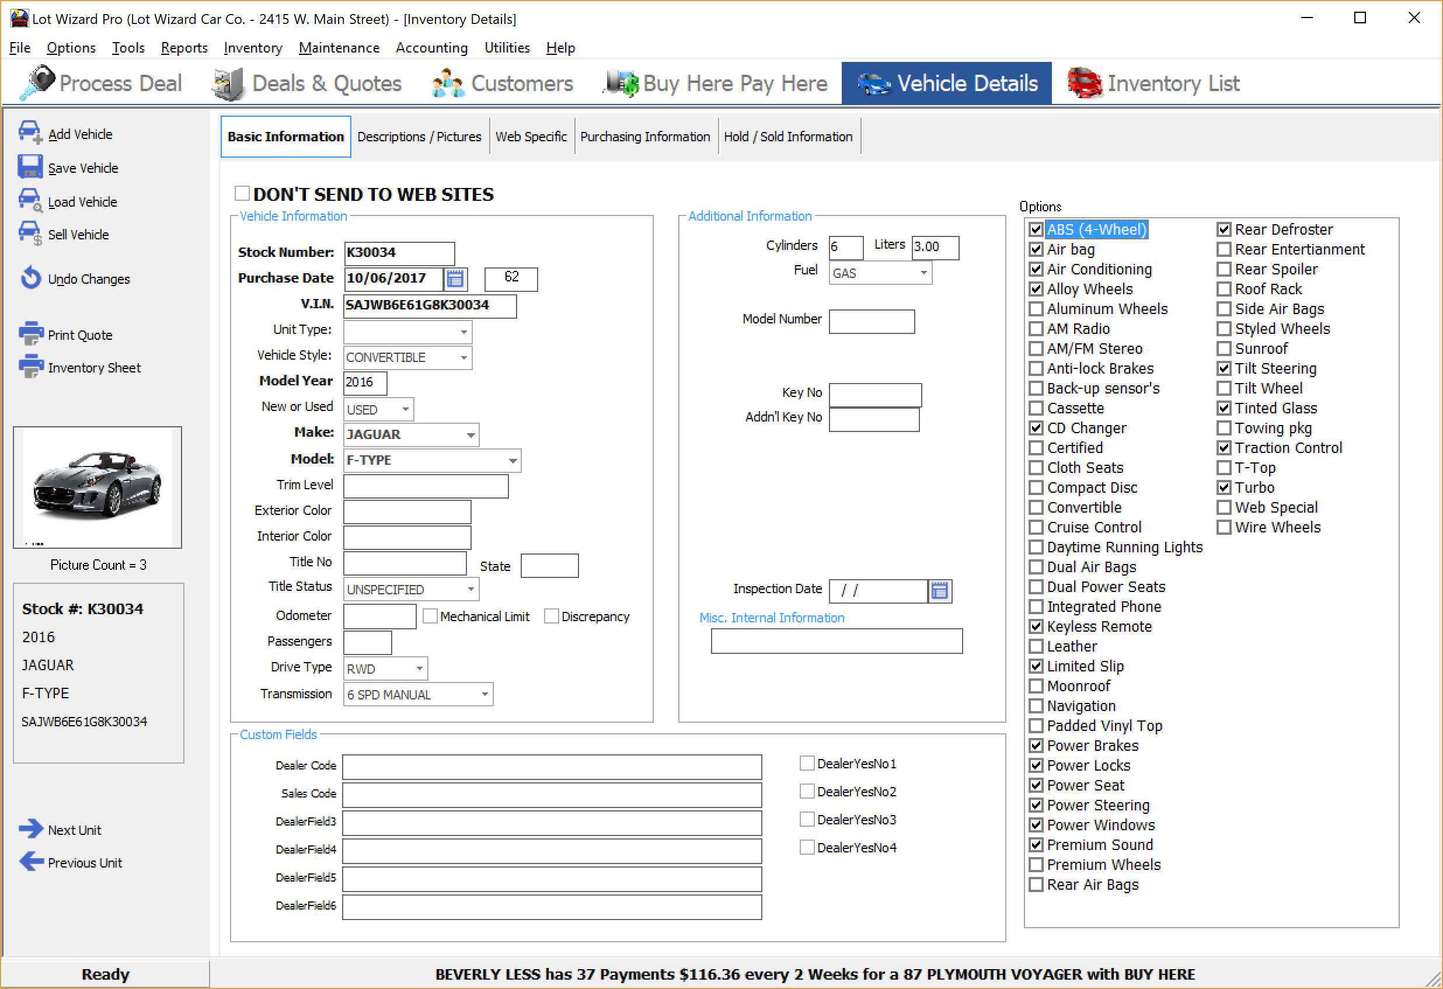Screen dimensions: 1443x989
Task: Open the Inspection Date calendar icon
Action: point(939,590)
